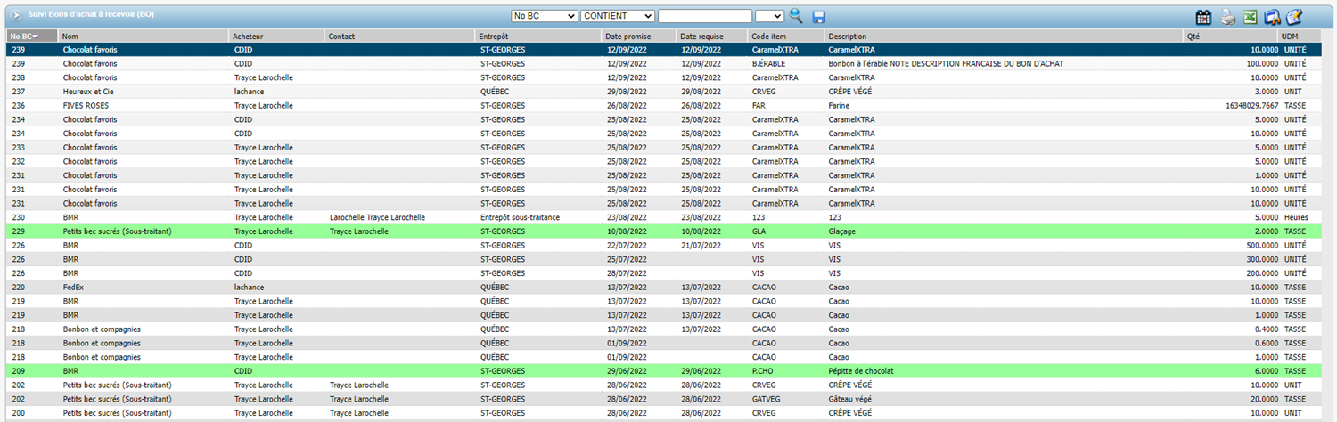Click the blue floppy disk save icon
Screen dimensions: 1337x422
click(x=818, y=16)
